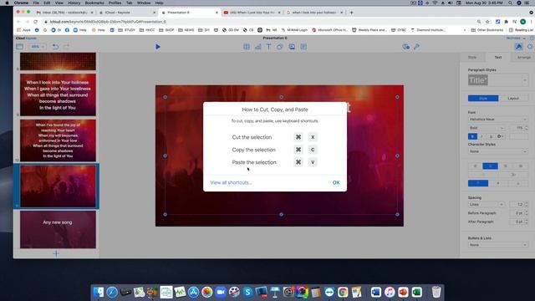Insert a chart from the toolbar

(x=257, y=47)
